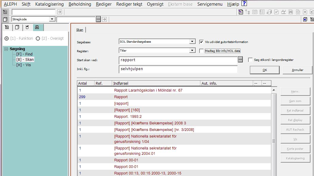Check Søg stikord i langordsregister
314x176 pixels.
tap(250, 60)
